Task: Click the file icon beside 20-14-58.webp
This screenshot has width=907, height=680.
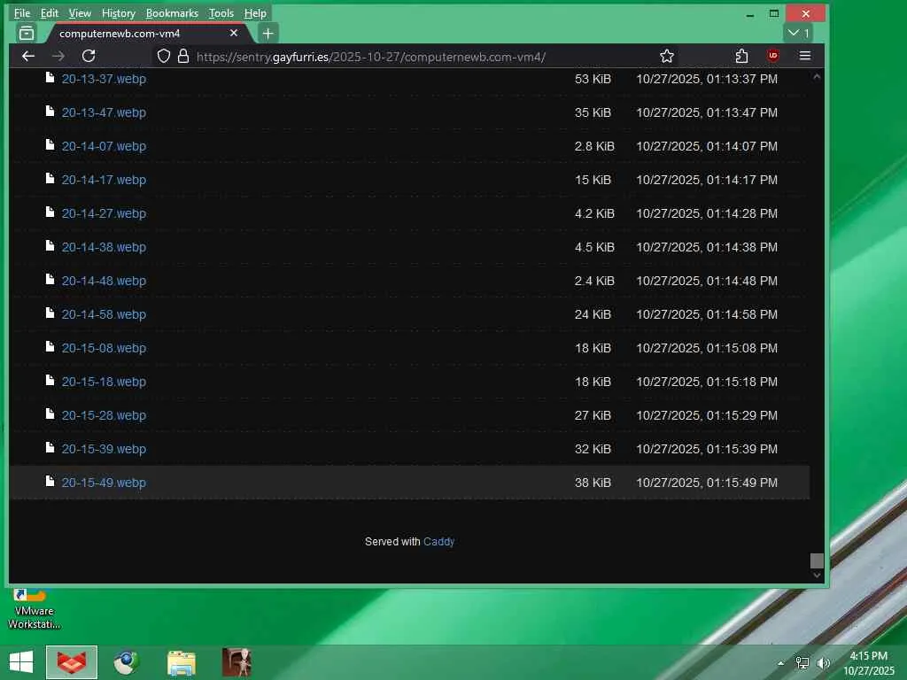Action: tap(50, 313)
